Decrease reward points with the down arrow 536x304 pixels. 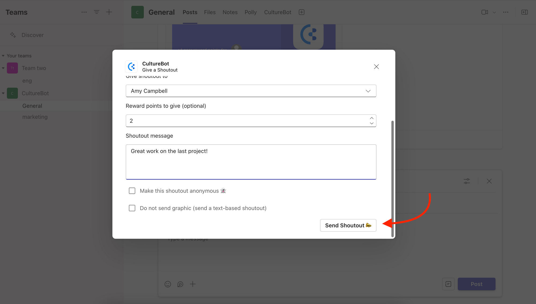pos(371,123)
